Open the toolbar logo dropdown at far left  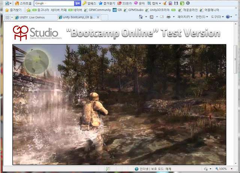click(8, 3)
